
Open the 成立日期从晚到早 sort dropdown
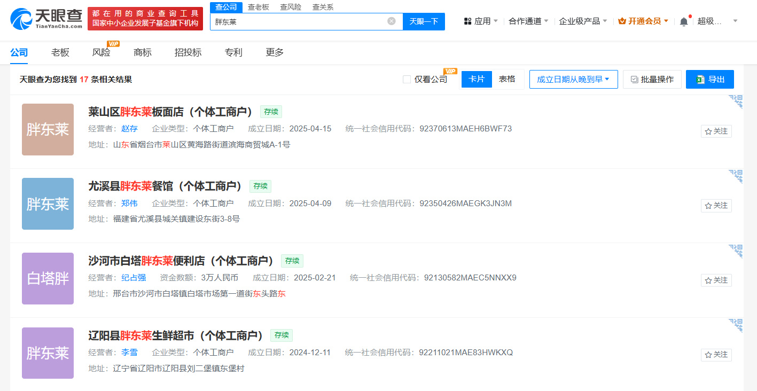[574, 79]
